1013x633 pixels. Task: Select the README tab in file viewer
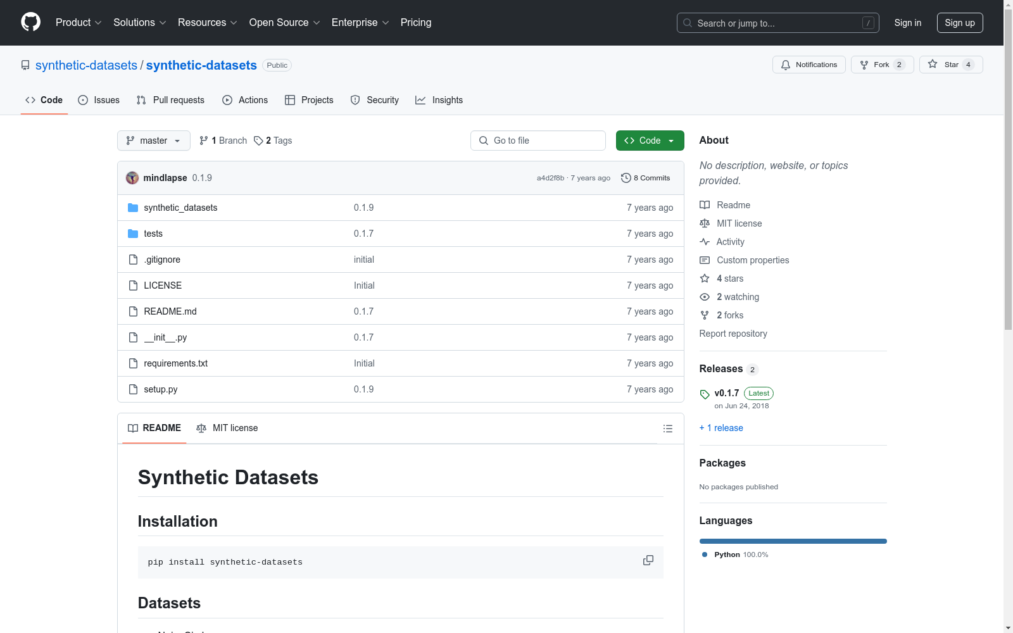(154, 429)
